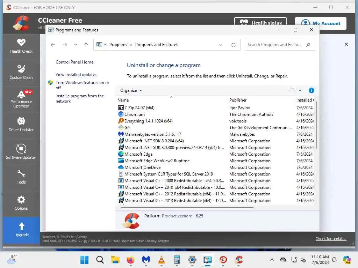
Task: Open Firefox from the taskbar
Action: pos(131,260)
